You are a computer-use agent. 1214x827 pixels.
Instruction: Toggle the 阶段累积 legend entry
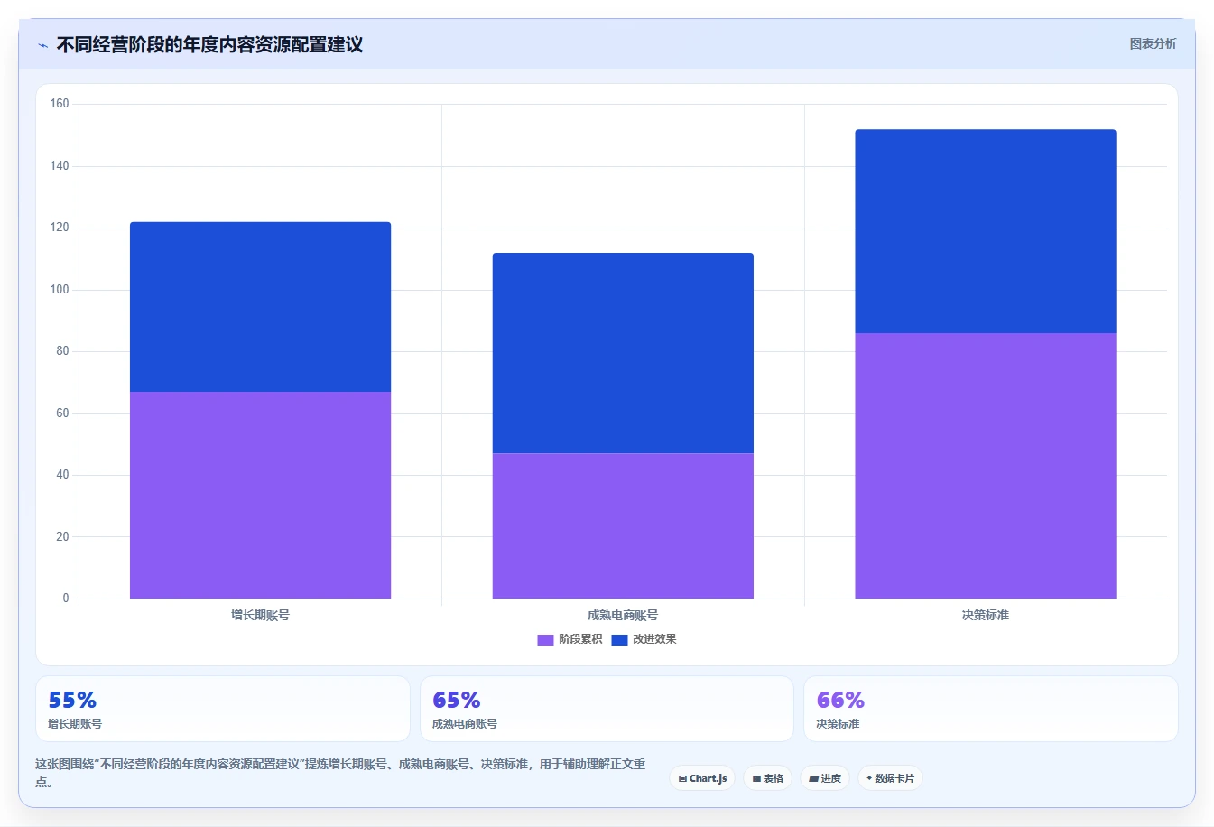pyautogui.click(x=570, y=639)
